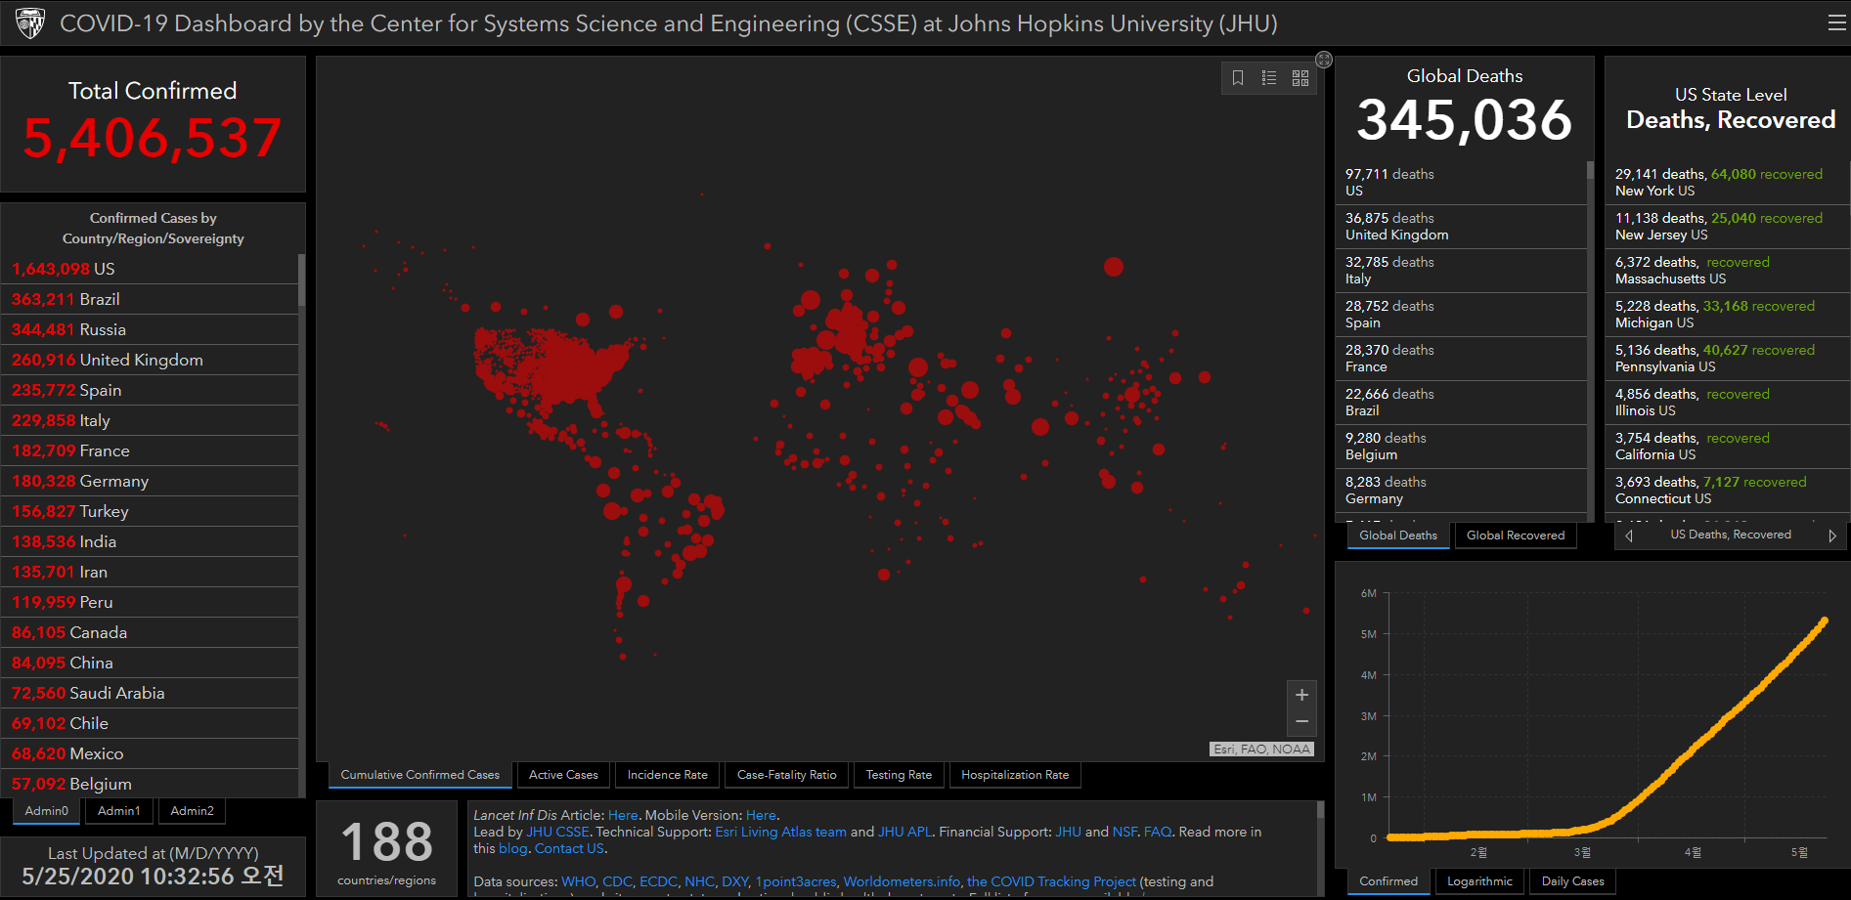Select 97,711 deaths US row

tap(1461, 182)
